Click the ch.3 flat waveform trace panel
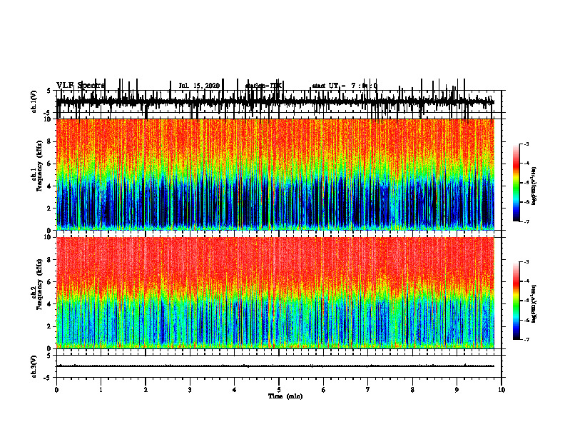This screenshot has width=565, height=437. coord(279,366)
